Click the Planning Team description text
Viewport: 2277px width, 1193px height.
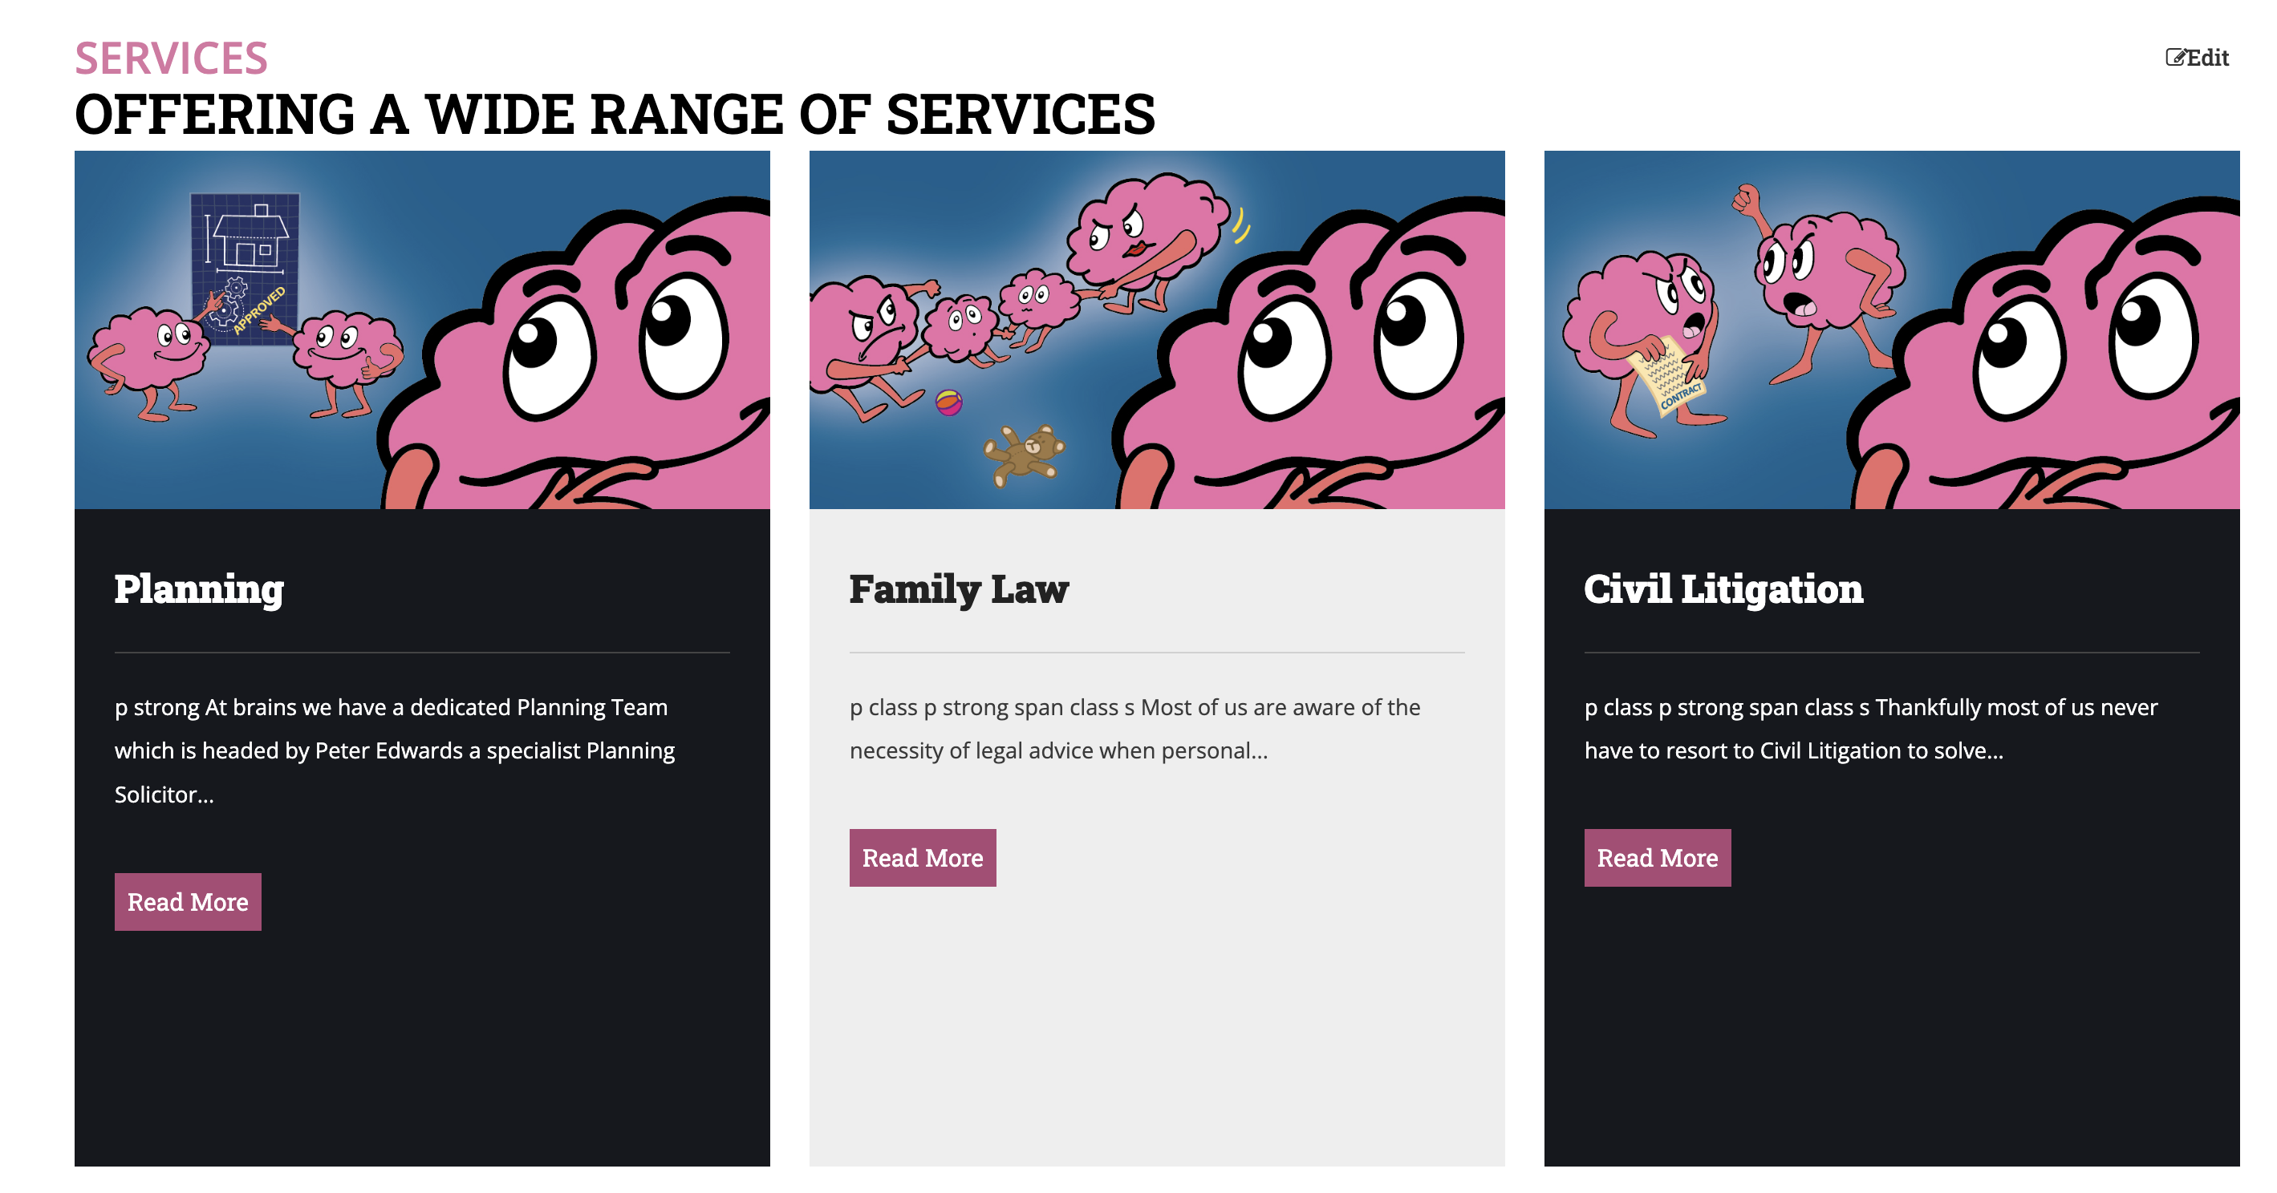394,750
